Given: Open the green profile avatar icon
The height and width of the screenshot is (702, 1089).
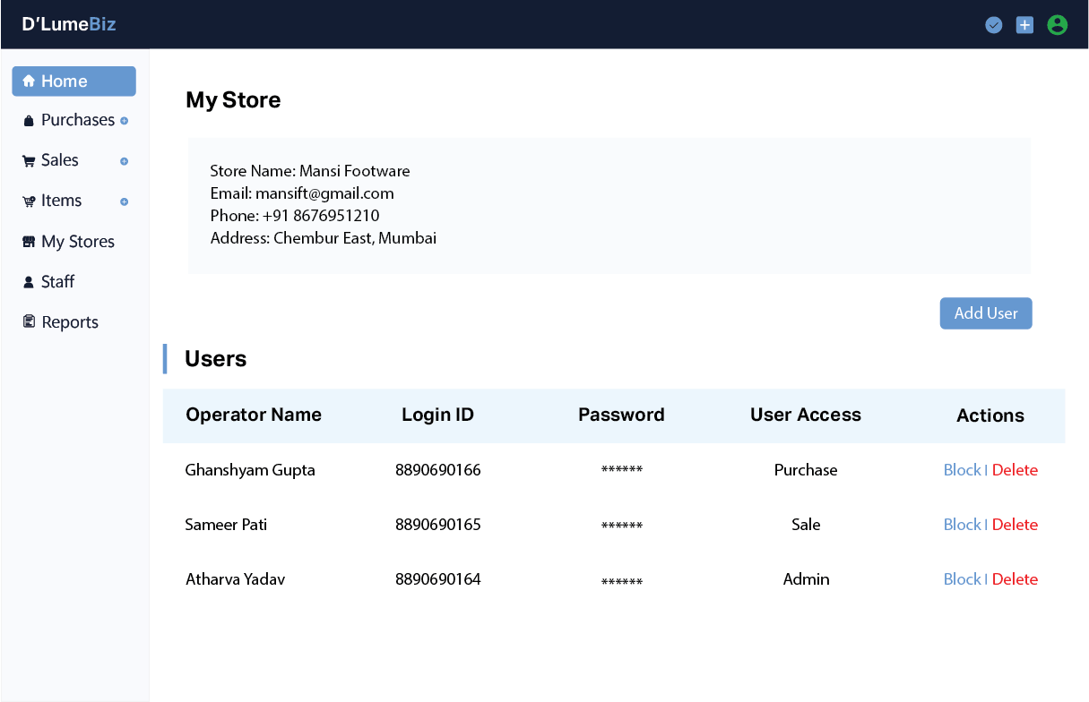Looking at the screenshot, I should [x=1057, y=24].
